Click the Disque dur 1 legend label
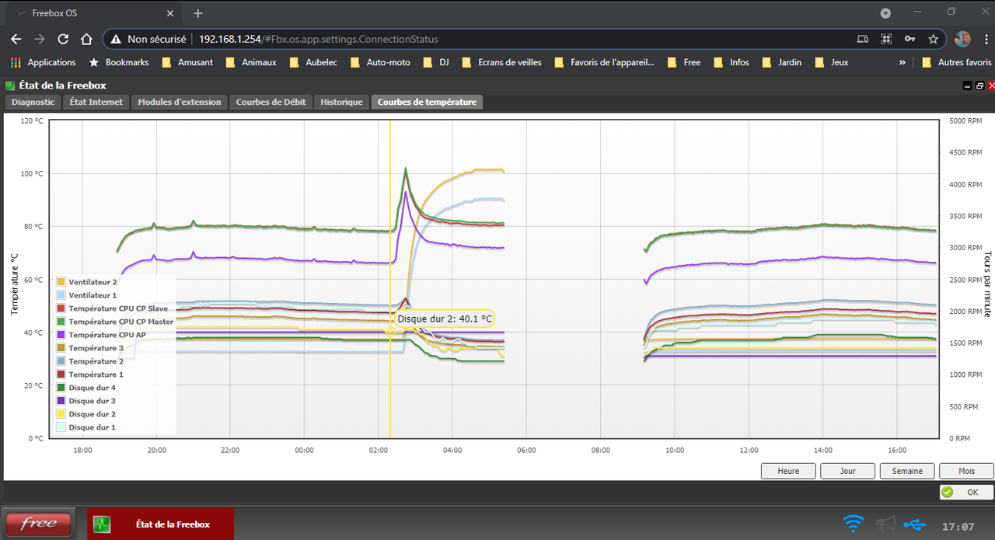The width and height of the screenshot is (995, 540). [x=93, y=427]
